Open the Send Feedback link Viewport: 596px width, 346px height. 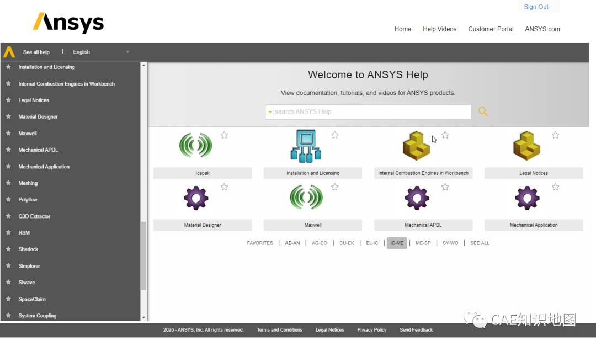(x=416, y=329)
